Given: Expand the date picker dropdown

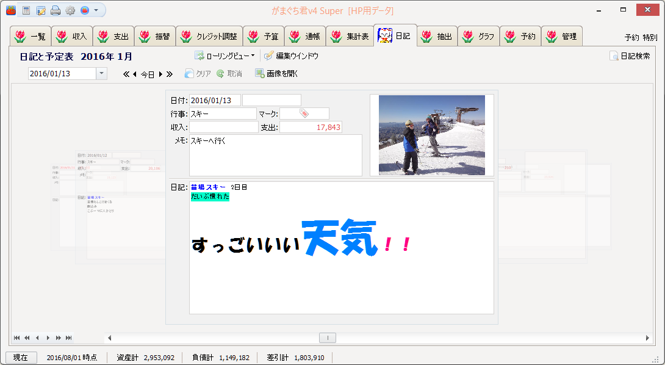Looking at the screenshot, I should 101,74.
